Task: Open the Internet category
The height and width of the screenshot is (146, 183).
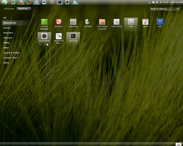Action: 8,38
